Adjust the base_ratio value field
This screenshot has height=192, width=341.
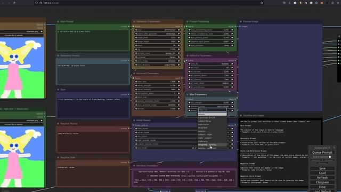pyautogui.click(x=158, y=82)
